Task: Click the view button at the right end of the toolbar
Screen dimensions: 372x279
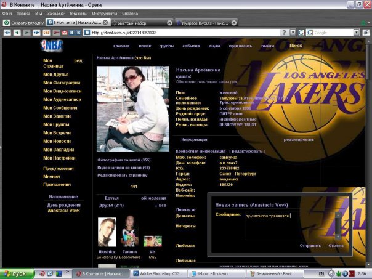Action: [x=366, y=33]
